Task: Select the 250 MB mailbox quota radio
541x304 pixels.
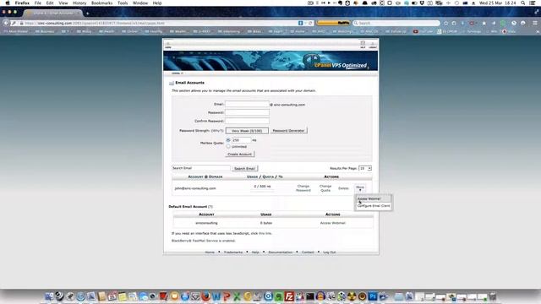Action: (228, 140)
